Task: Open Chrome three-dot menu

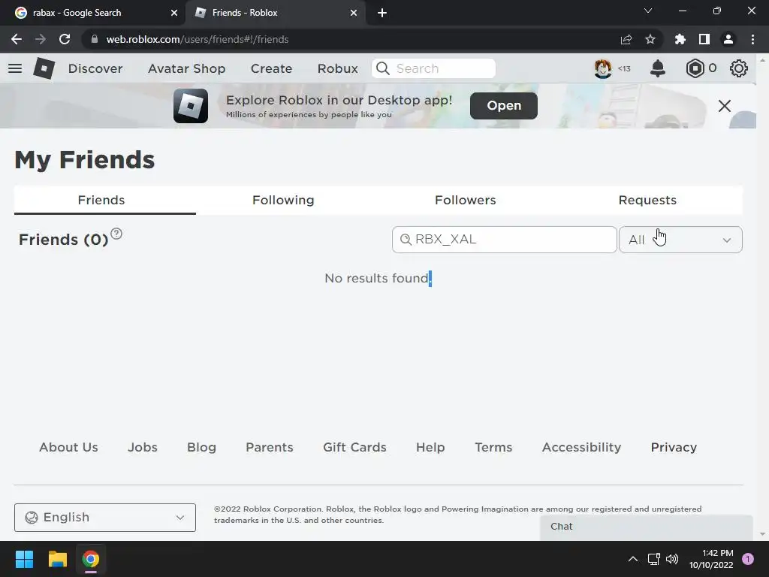Action: click(752, 39)
